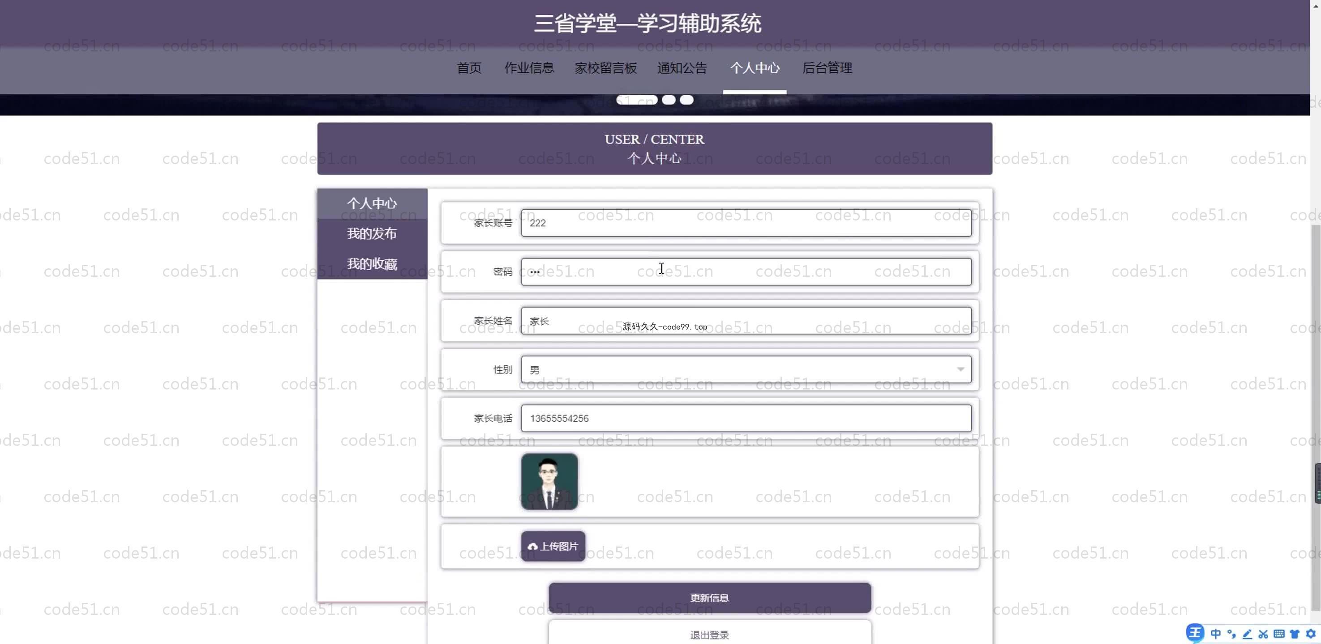Image resolution: width=1321 pixels, height=644 pixels.
Task: Click the 性别 label
Action: pos(502,369)
